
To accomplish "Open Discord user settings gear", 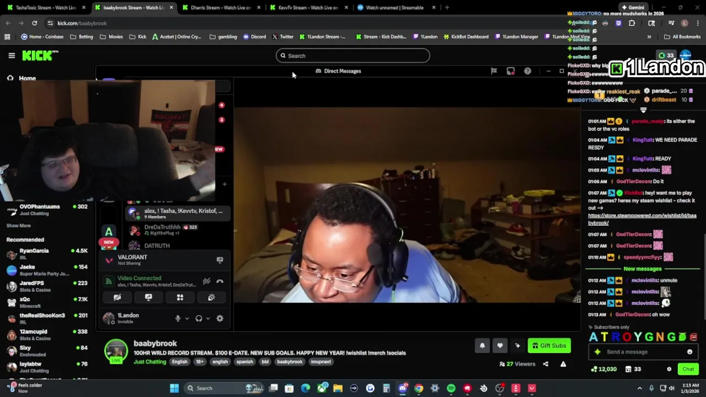I will tap(220, 318).
